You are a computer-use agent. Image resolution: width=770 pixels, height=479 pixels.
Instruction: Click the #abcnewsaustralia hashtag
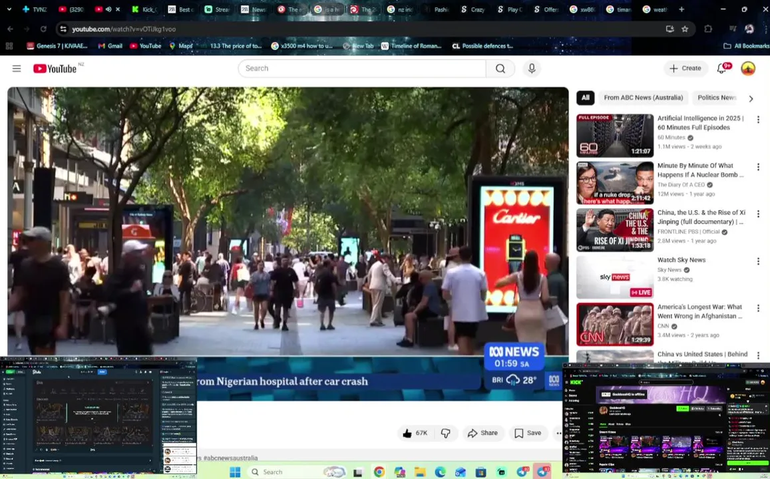pos(230,458)
